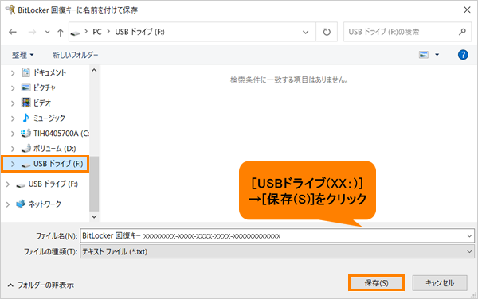Click the ドキュメント folder icon

point(26,72)
